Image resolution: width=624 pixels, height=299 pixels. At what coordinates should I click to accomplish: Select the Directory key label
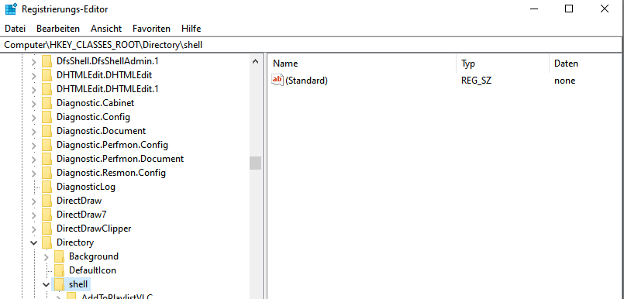pyautogui.click(x=75, y=242)
